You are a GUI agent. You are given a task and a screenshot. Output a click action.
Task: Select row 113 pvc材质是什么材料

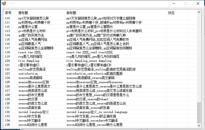[100, 31]
